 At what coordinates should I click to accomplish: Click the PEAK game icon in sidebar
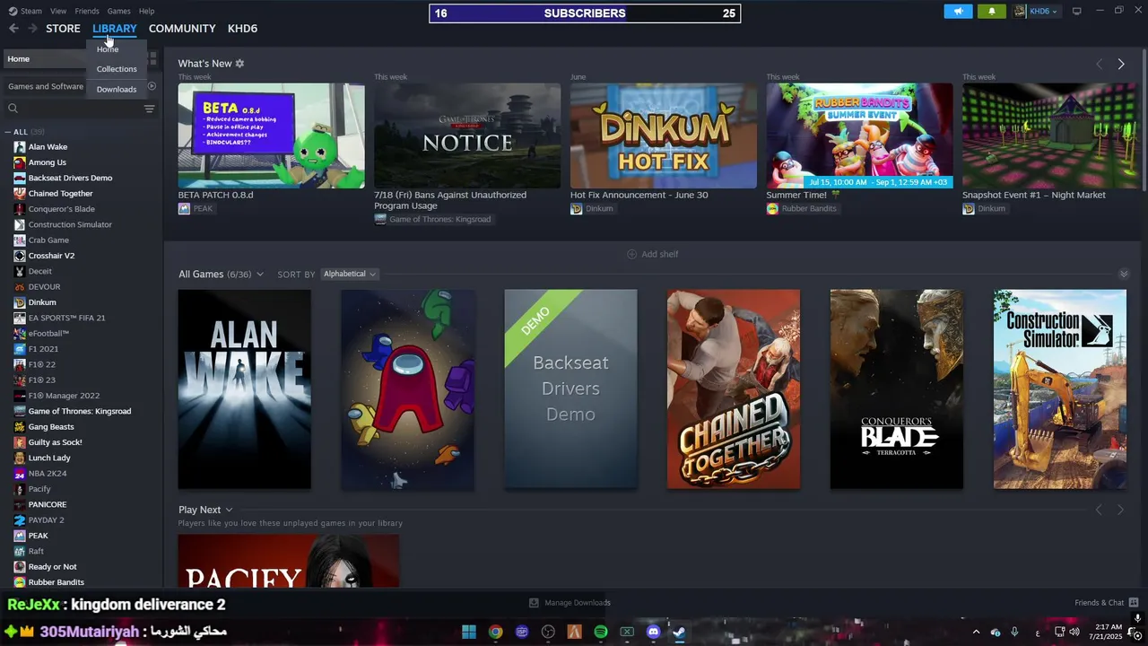coord(20,536)
